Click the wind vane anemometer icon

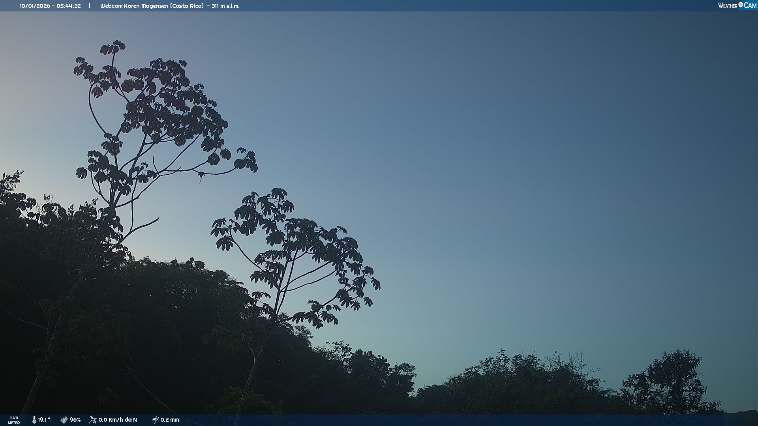(x=93, y=420)
